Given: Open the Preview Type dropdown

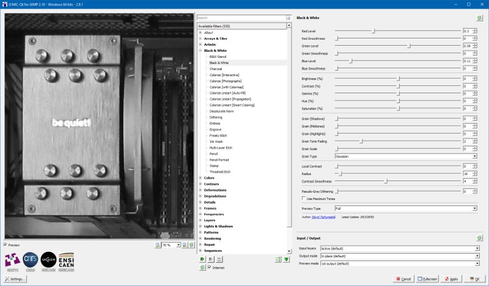Looking at the screenshot, I should (x=406, y=209).
